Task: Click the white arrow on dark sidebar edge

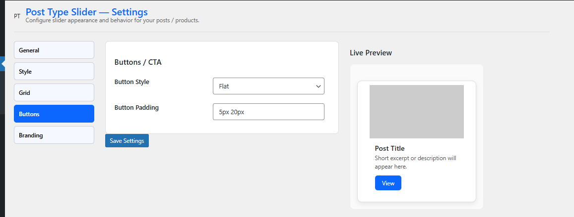Action: click(2, 63)
